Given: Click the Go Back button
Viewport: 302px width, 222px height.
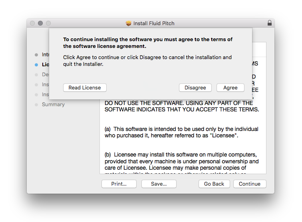Looking at the screenshot, I should [214, 184].
